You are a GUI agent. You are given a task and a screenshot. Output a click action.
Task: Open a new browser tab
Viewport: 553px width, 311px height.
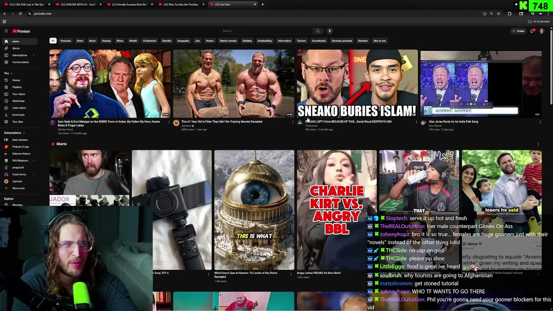[x=263, y=4]
